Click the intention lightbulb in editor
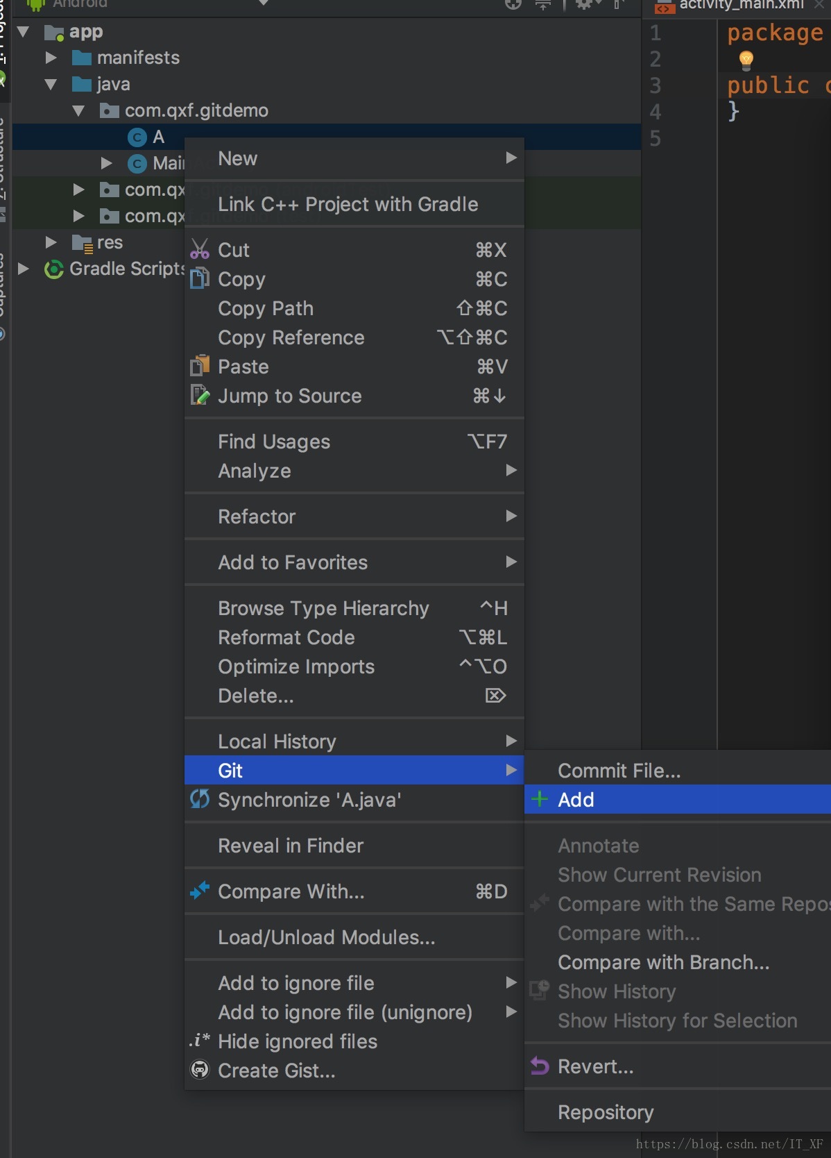Viewport: 831px width, 1158px height. (746, 60)
